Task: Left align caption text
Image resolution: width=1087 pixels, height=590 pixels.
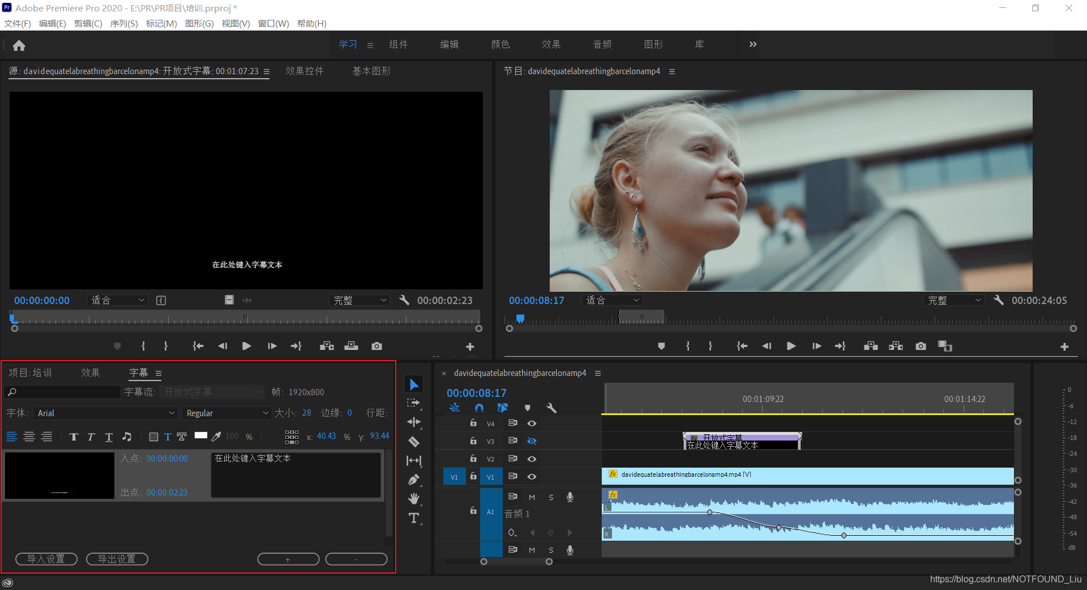Action: coord(11,437)
